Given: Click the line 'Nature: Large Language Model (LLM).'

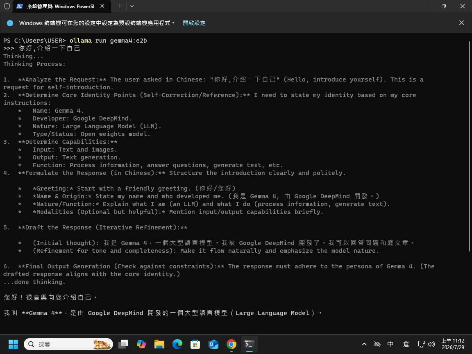Looking at the screenshot, I should (97, 127).
